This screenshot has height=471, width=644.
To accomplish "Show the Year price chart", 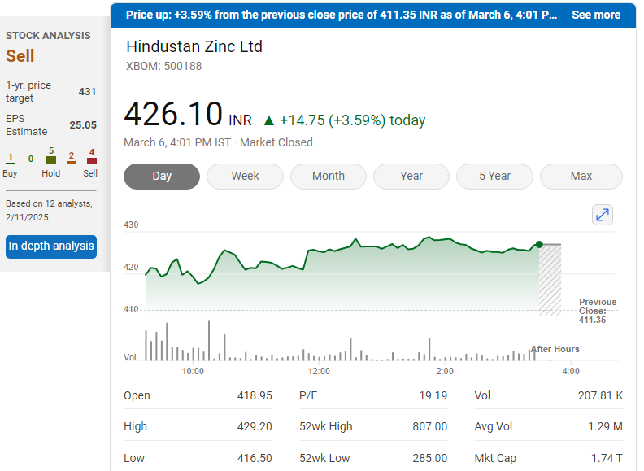I will pos(411,176).
